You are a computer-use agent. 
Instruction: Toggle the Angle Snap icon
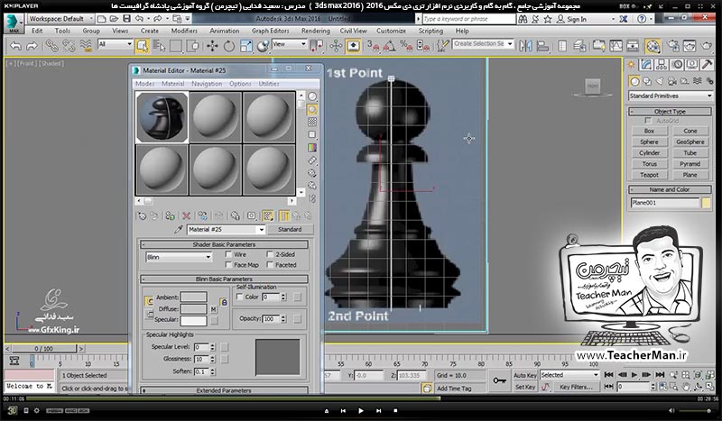[390, 46]
